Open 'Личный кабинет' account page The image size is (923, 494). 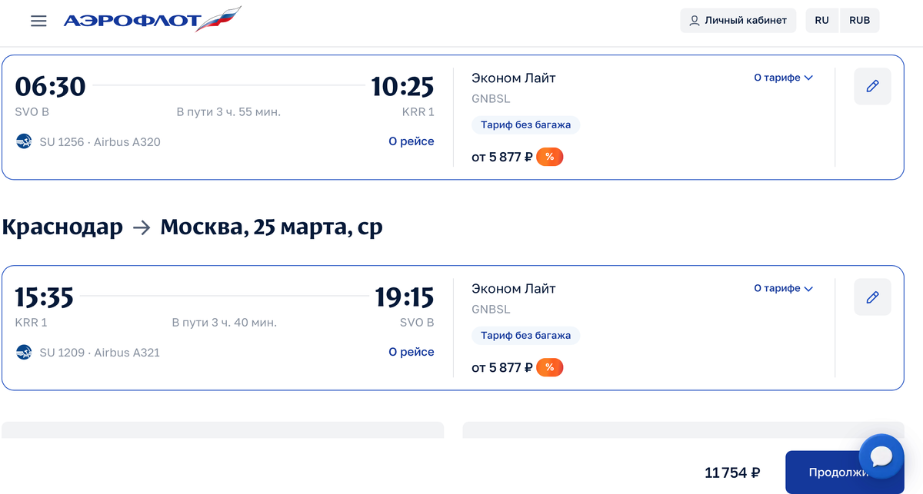pyautogui.click(x=738, y=21)
